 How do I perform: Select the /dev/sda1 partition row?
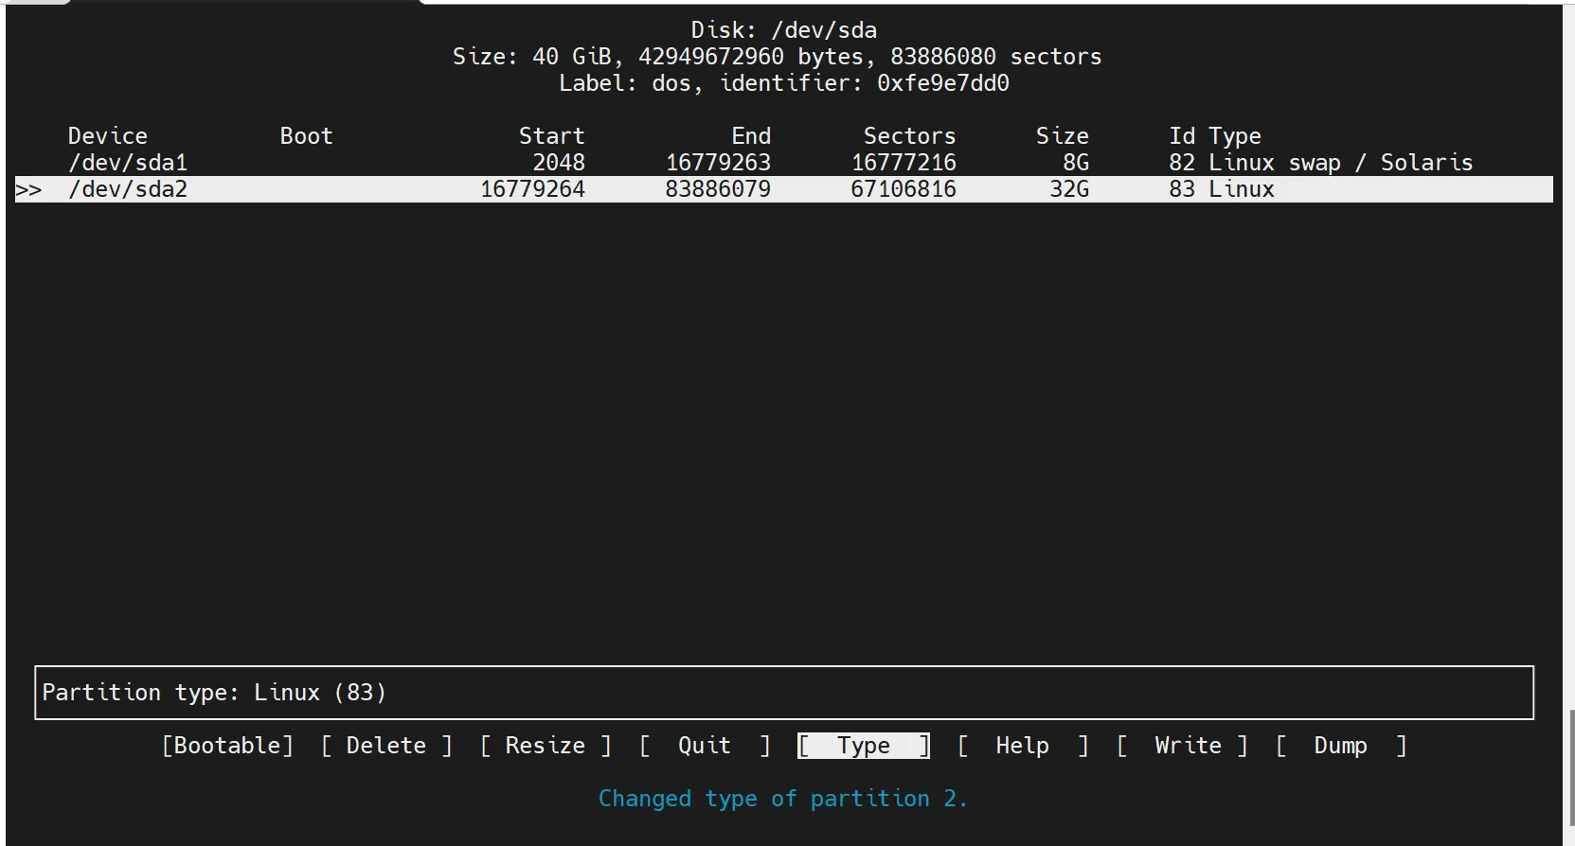(128, 163)
